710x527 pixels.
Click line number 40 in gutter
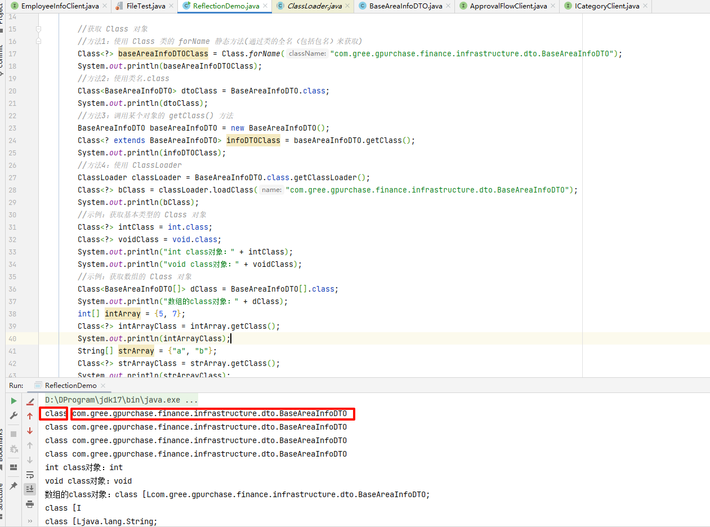tap(12, 338)
